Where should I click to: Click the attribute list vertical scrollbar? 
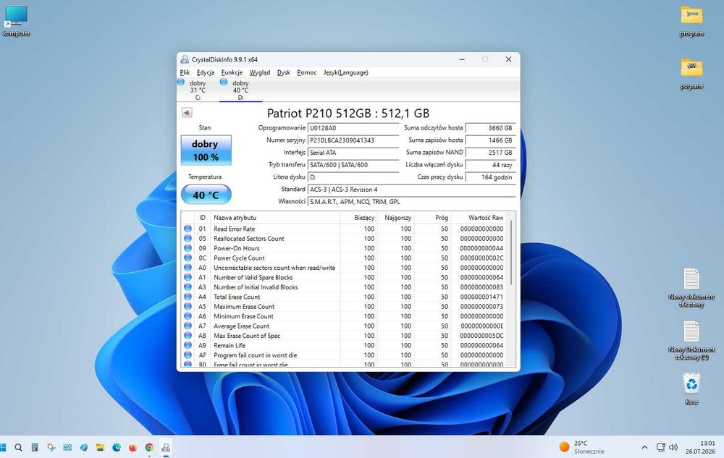511,253
